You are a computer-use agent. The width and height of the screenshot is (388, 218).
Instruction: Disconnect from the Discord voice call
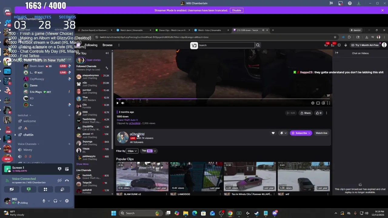click(x=67, y=180)
